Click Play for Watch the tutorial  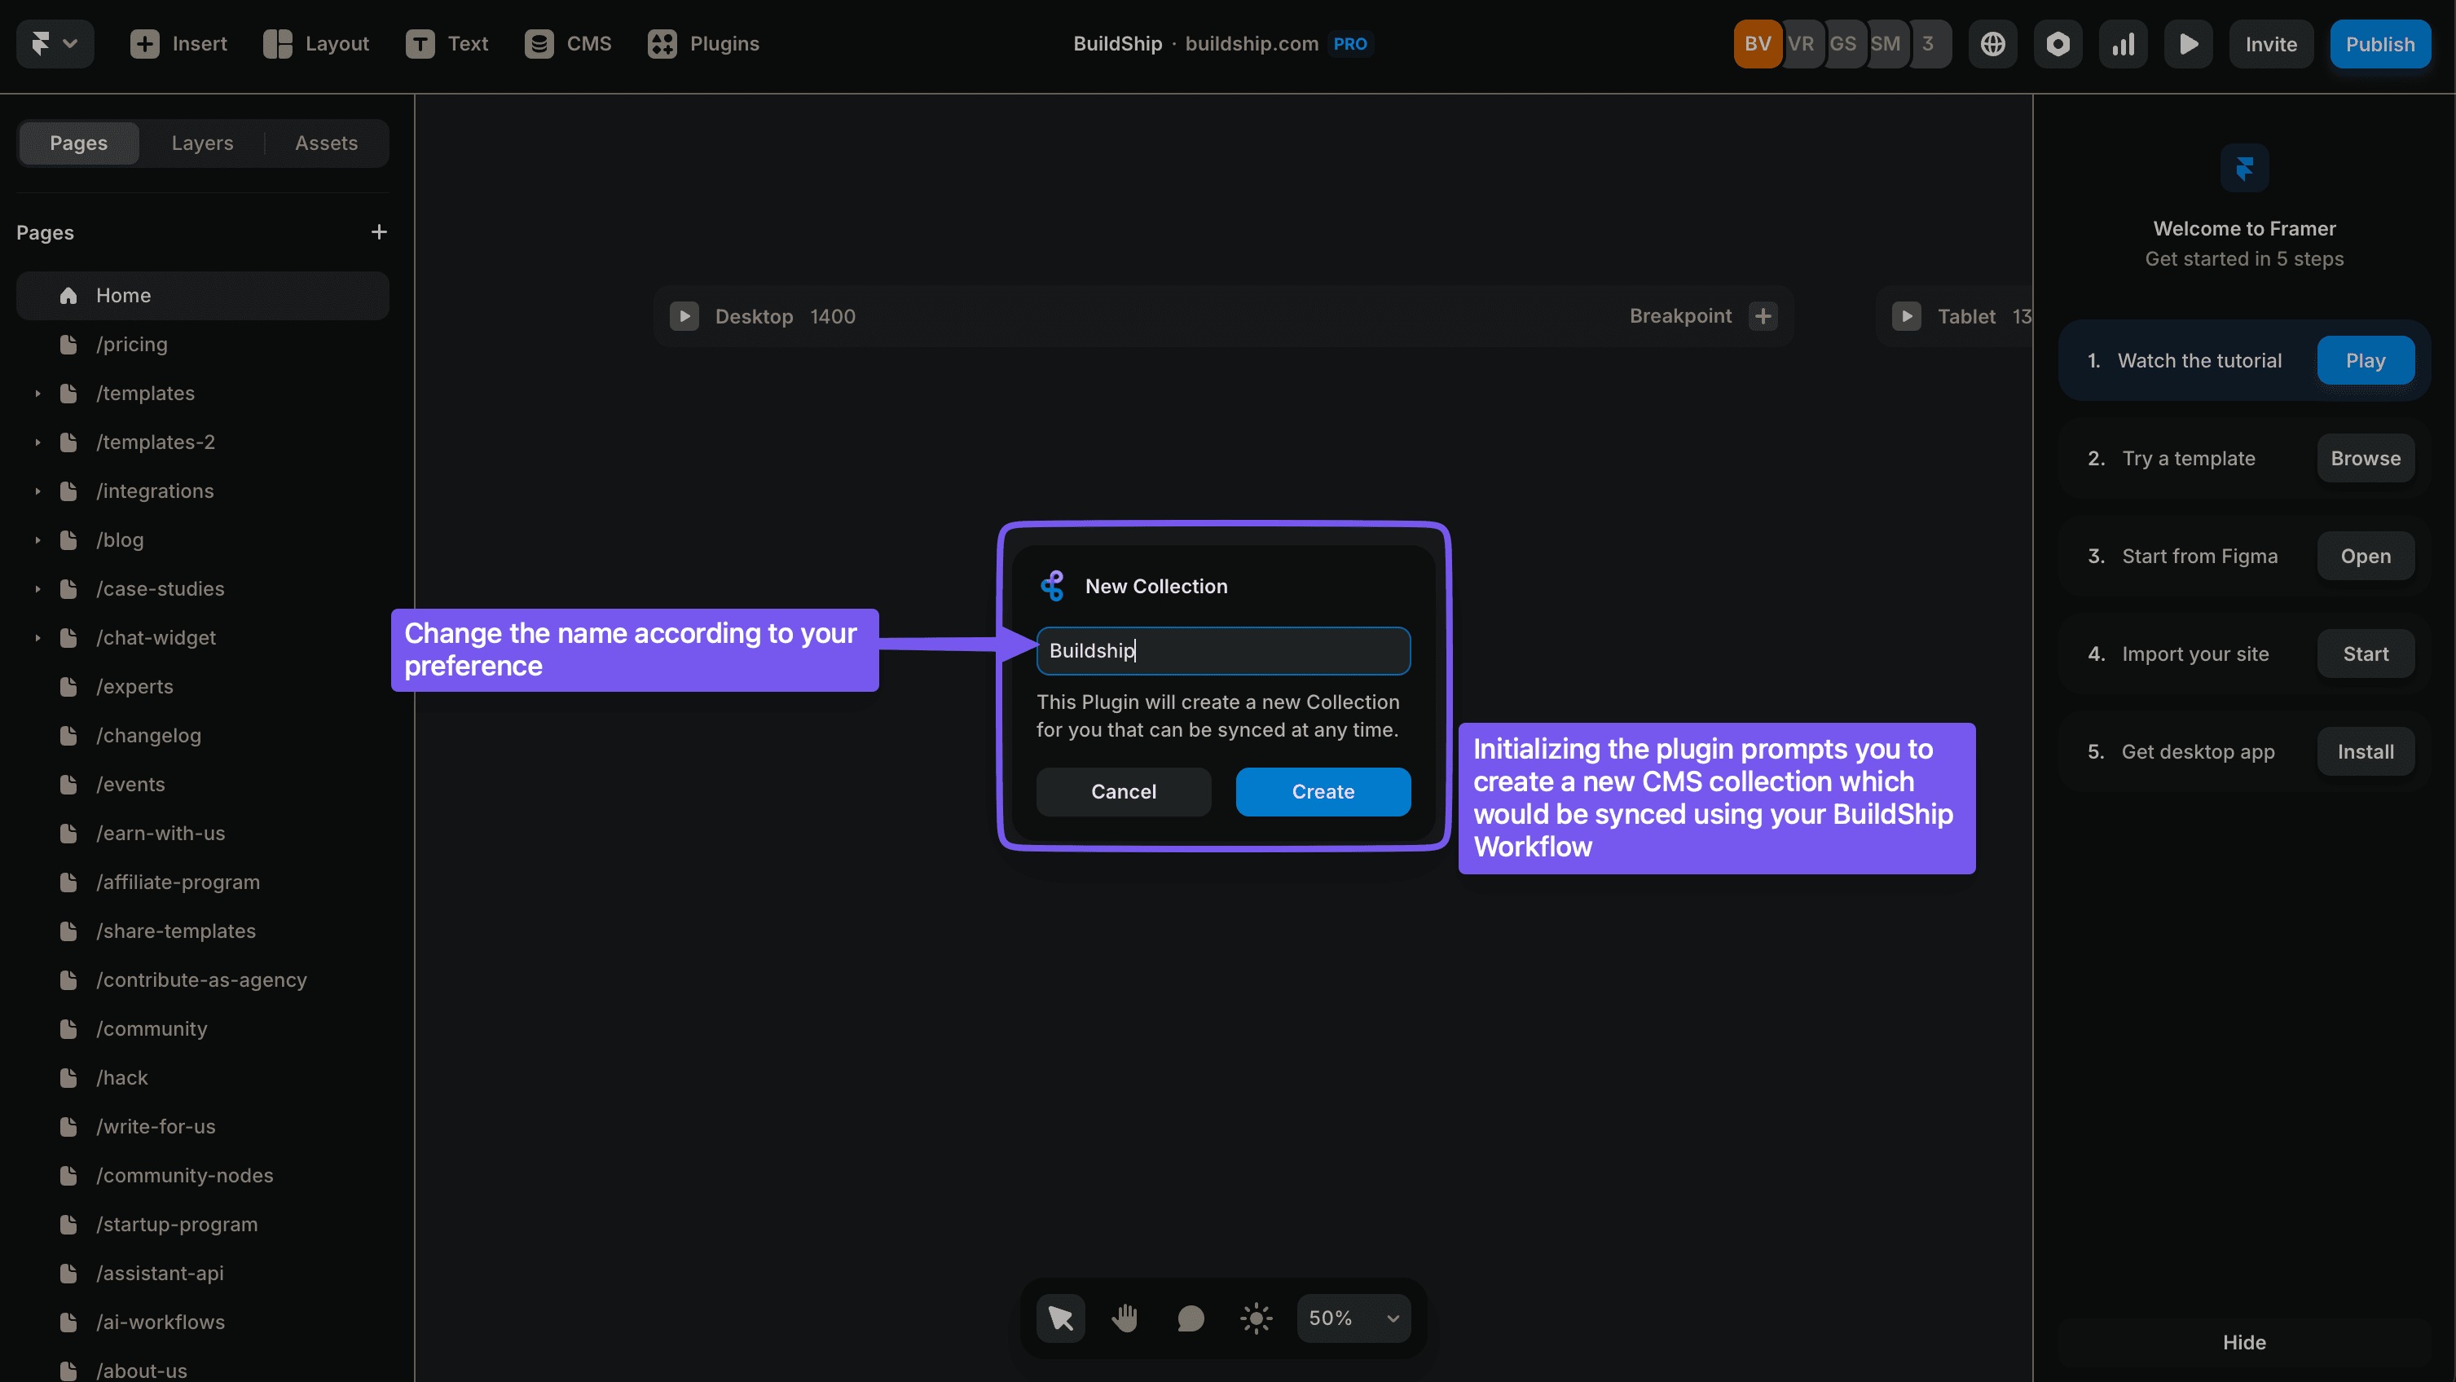[2366, 360]
